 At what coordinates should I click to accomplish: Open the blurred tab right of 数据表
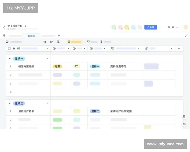(x=48, y=36)
